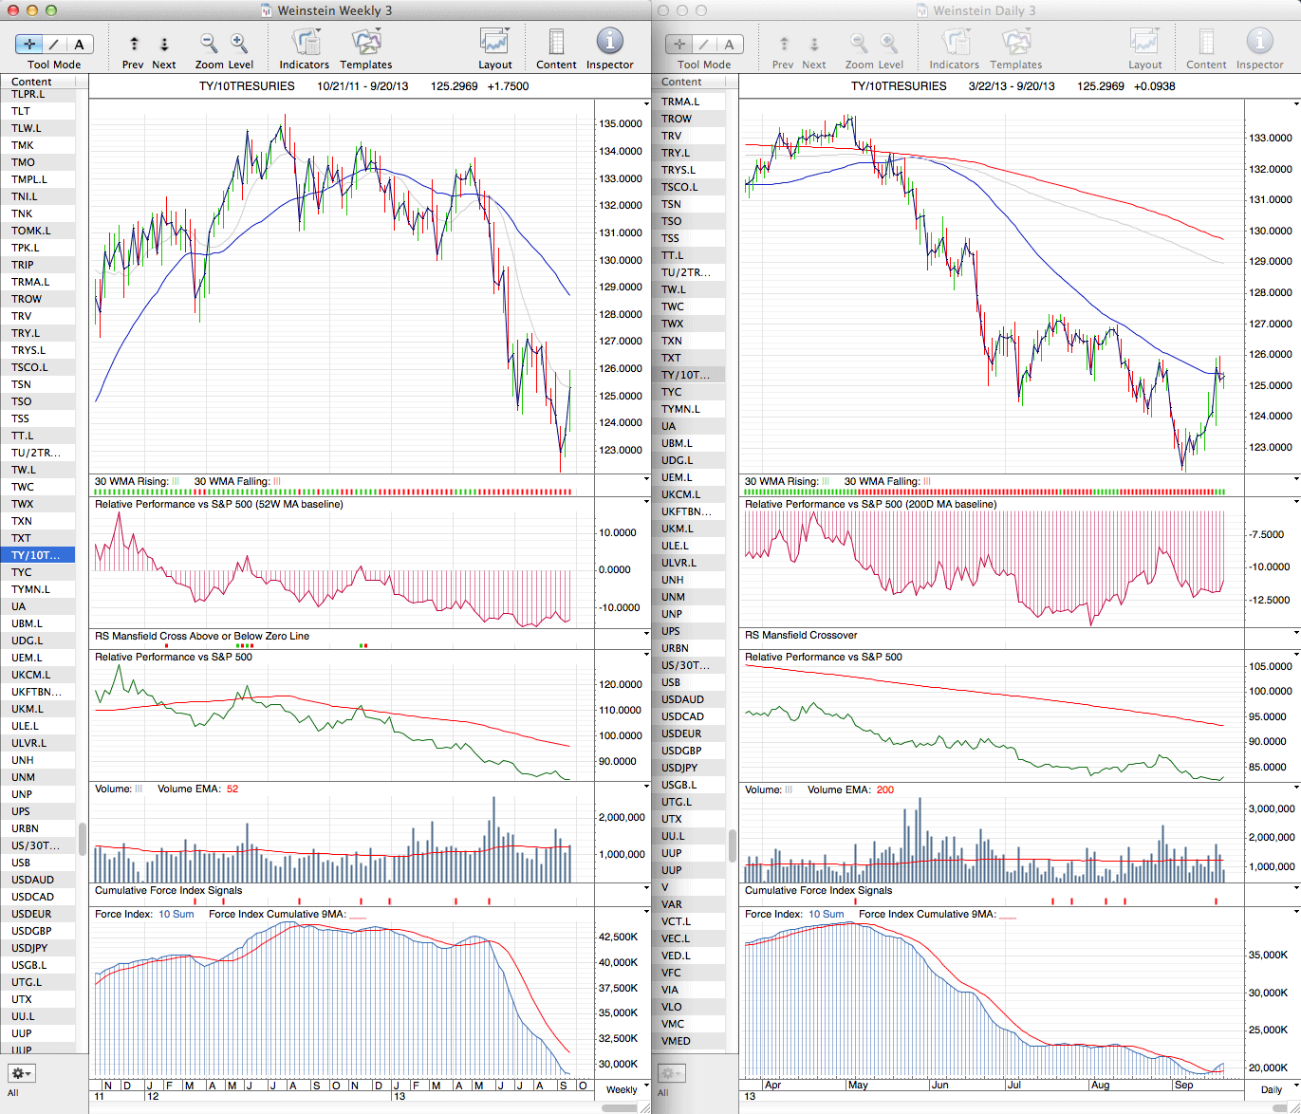Open Templates in the Weinstein Weekly toolbar
Viewport: 1301px width, 1114px height.
[x=365, y=43]
